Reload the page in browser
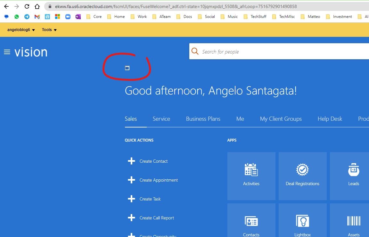Image resolution: width=369 pixels, height=237 pixels. tap(27, 6)
